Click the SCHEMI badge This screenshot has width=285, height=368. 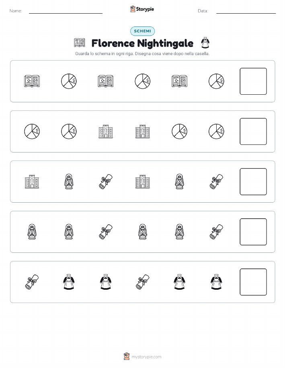pyautogui.click(x=142, y=31)
